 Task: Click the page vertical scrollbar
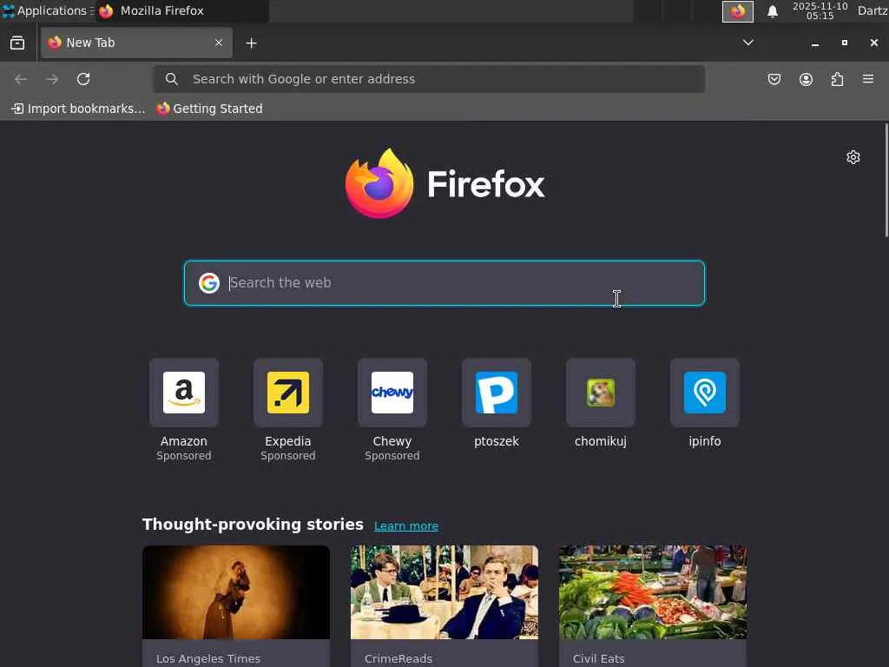886,180
